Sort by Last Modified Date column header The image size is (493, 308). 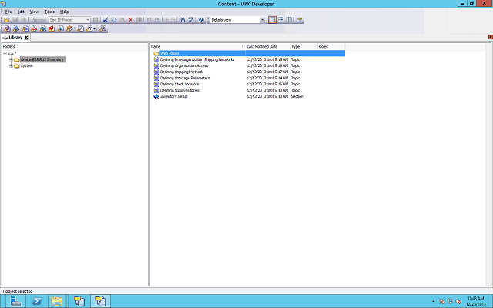(x=266, y=46)
